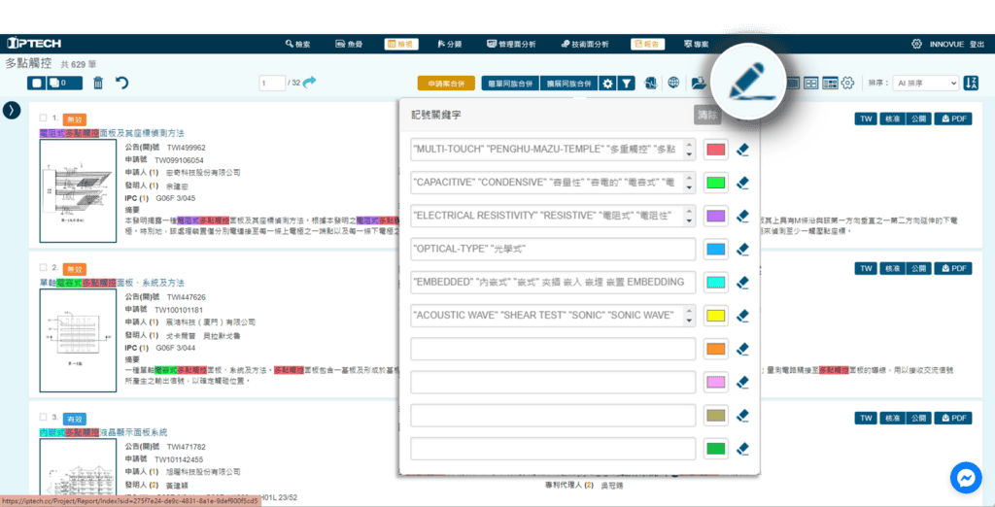
Task: Erase the MULTI-TOUCH keyword row
Action: (x=742, y=151)
